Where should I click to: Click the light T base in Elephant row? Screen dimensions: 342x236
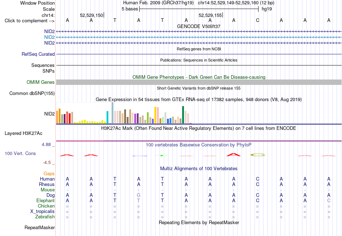139,200
